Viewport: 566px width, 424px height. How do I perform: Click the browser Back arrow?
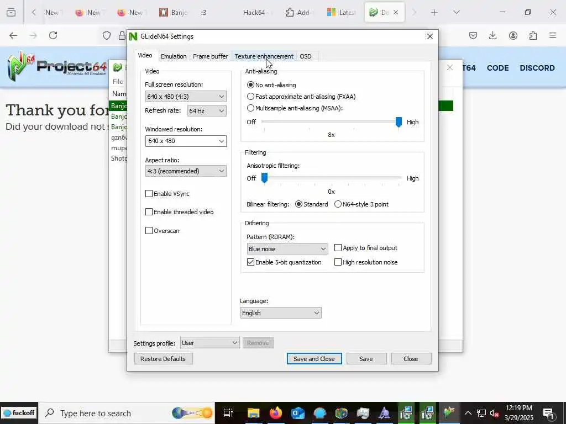coord(13,35)
